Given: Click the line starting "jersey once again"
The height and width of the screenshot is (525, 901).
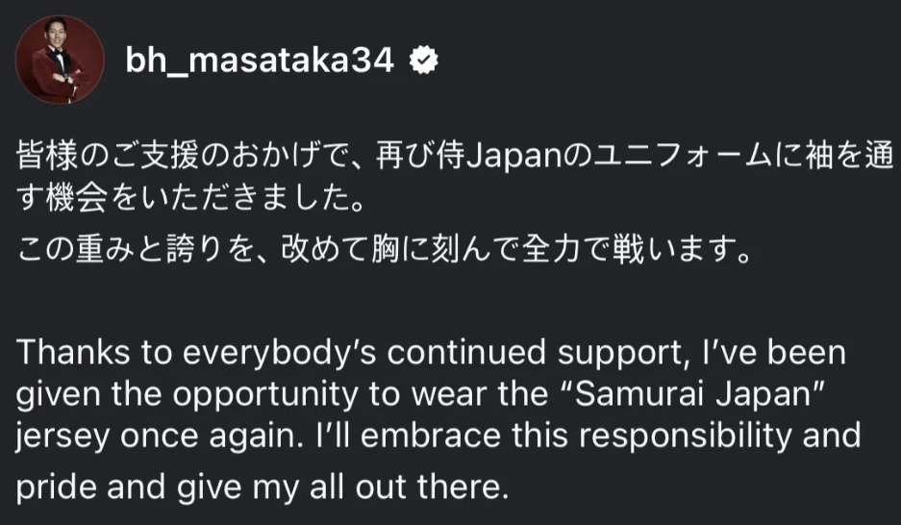Looking at the screenshot, I should pyautogui.click(x=438, y=436).
